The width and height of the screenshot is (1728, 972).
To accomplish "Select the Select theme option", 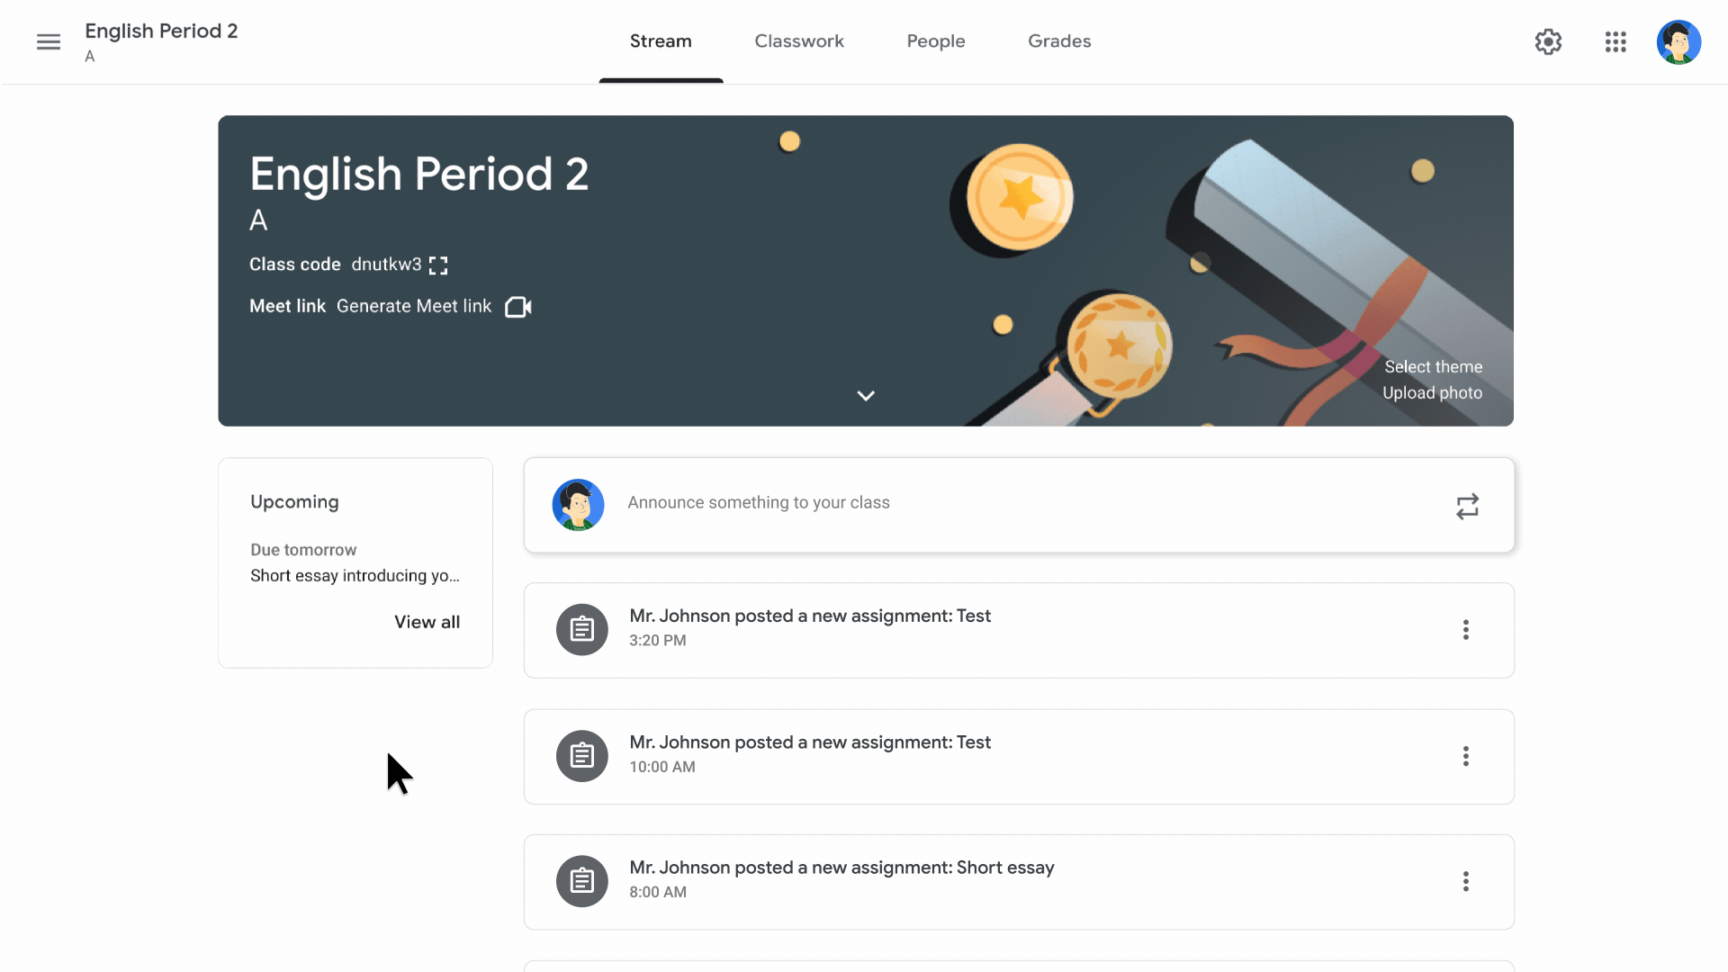I will pos(1433,365).
